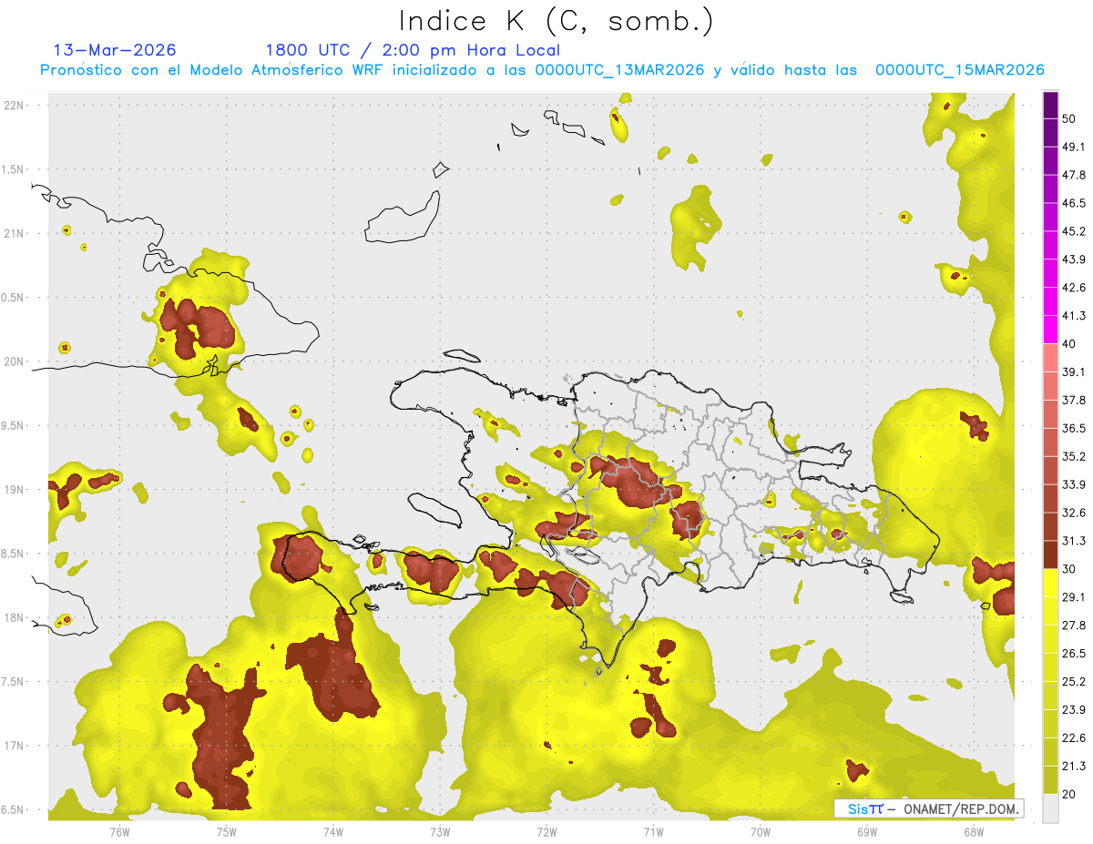Pick the bright yellow swatch between 29.1 and 30
The width and height of the screenshot is (1093, 844).
[1050, 583]
